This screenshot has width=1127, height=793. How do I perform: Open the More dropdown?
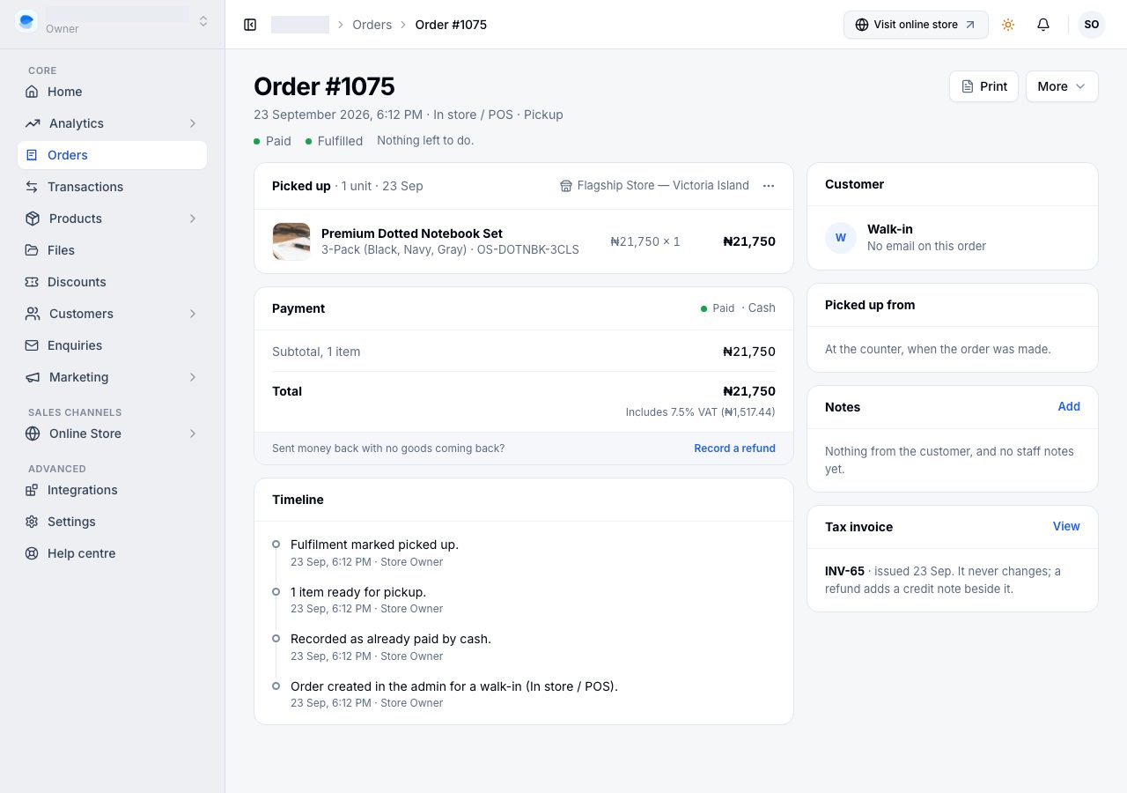(x=1062, y=86)
